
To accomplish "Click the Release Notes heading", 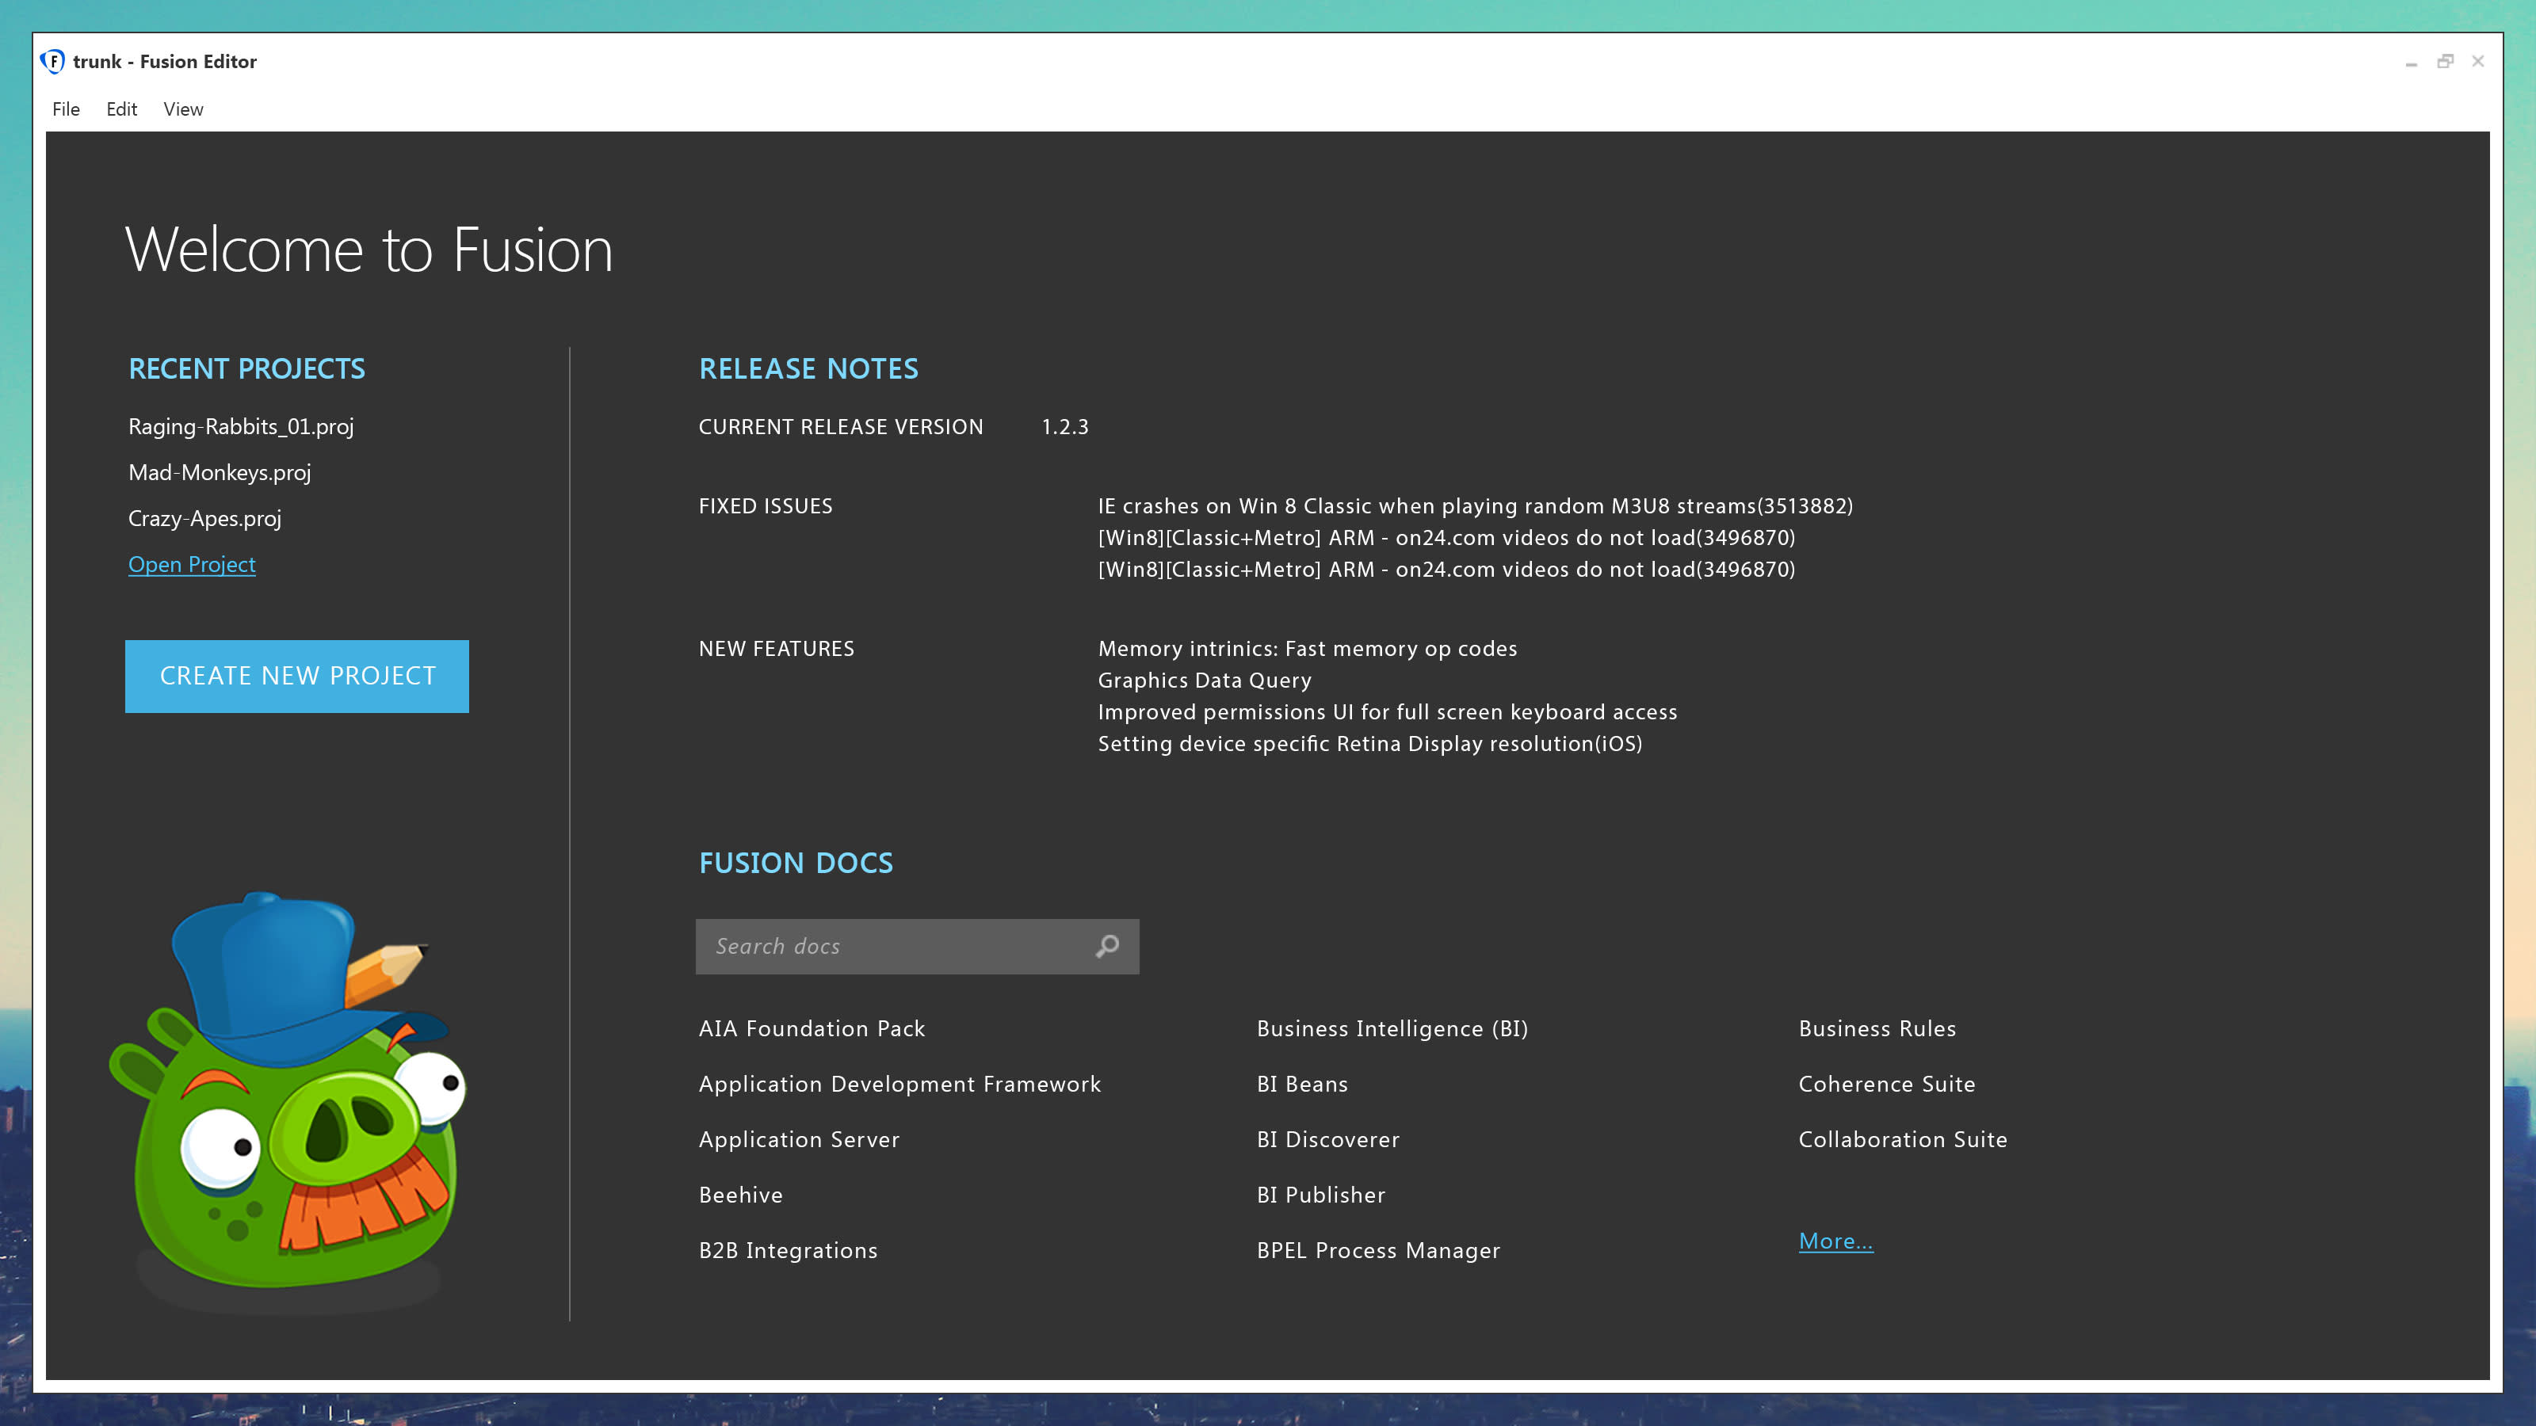I will click(x=808, y=369).
